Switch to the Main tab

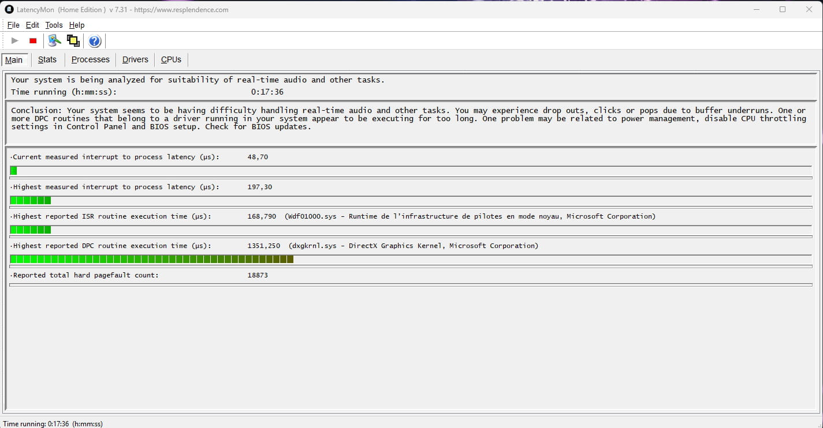pos(14,60)
